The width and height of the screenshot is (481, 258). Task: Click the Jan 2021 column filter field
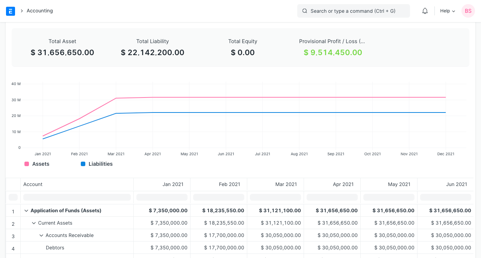point(162,197)
